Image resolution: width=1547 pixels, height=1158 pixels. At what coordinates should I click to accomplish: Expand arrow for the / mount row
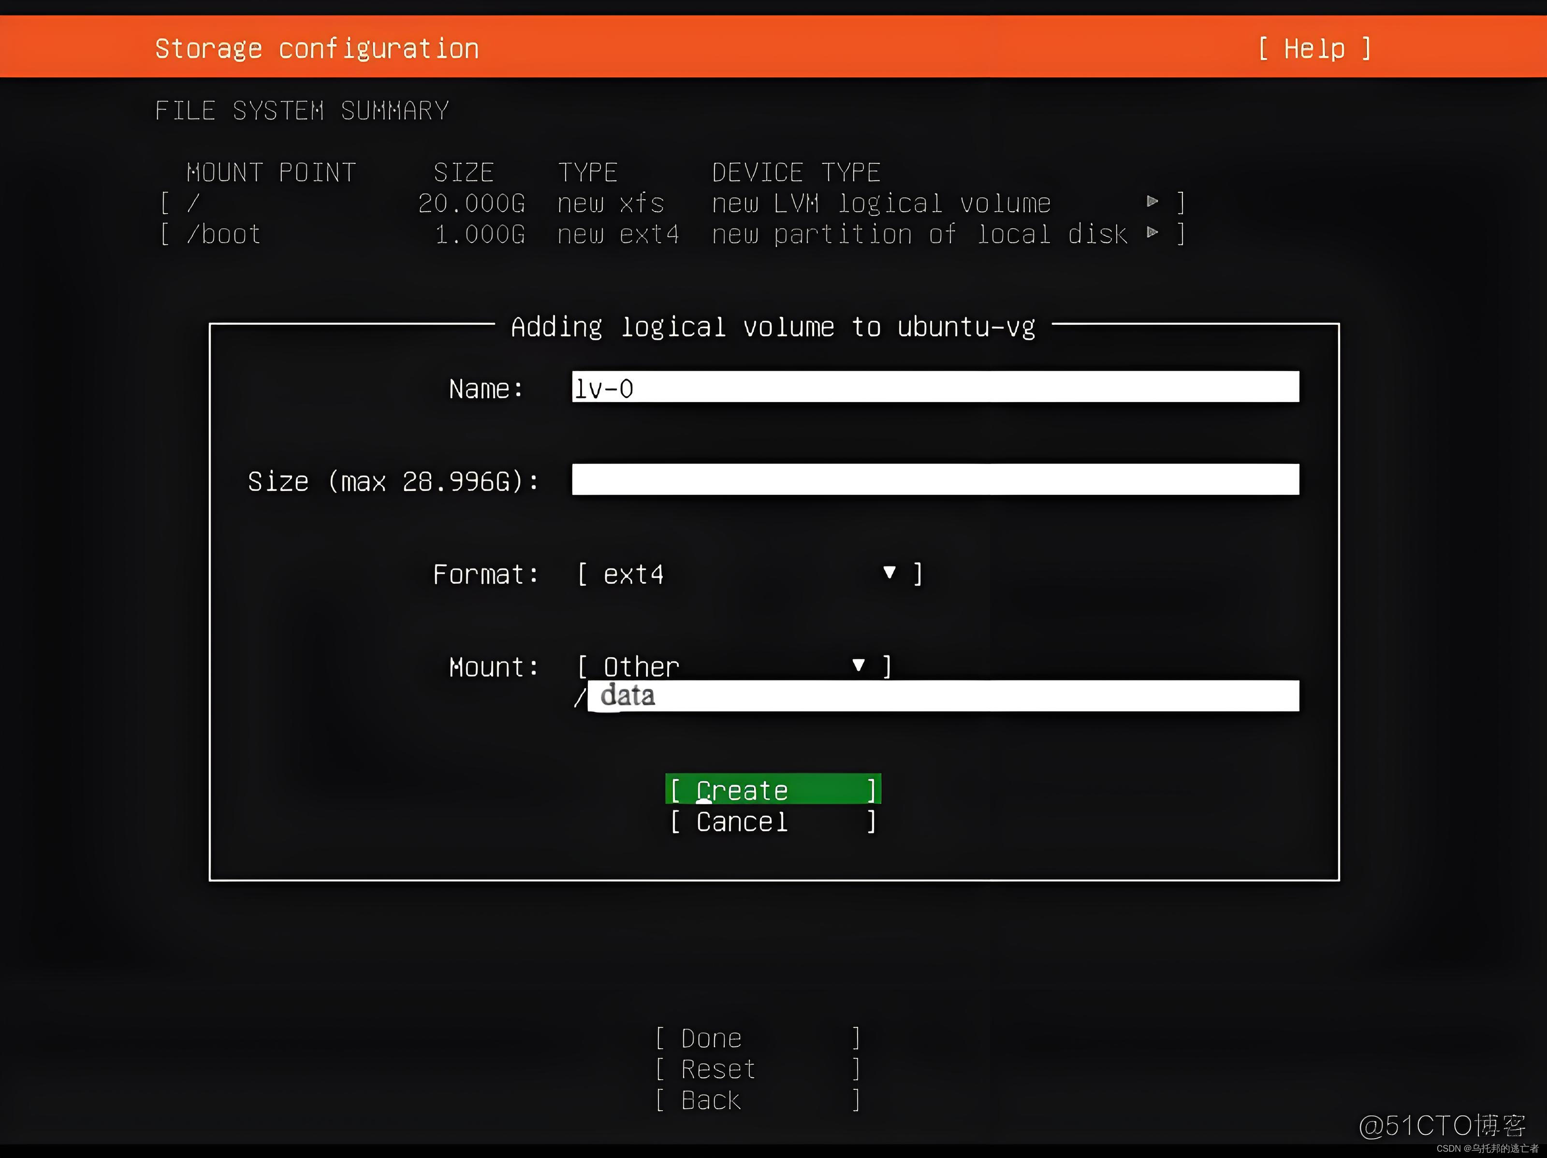[1153, 202]
